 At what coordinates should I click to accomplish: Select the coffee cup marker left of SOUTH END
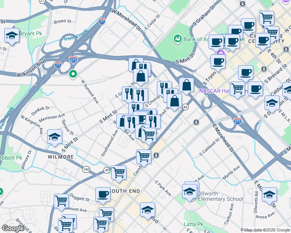click(x=103, y=195)
